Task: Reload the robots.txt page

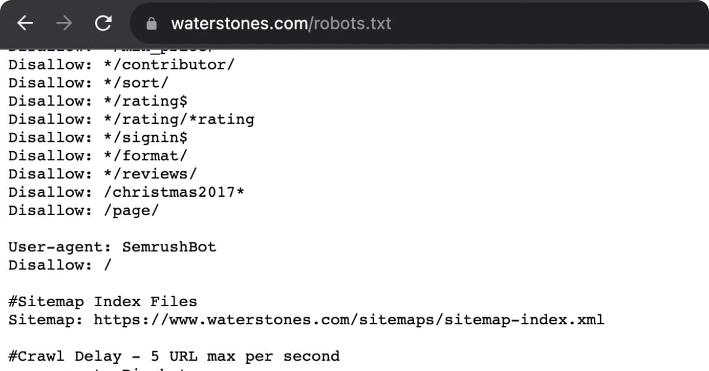Action: [x=103, y=23]
